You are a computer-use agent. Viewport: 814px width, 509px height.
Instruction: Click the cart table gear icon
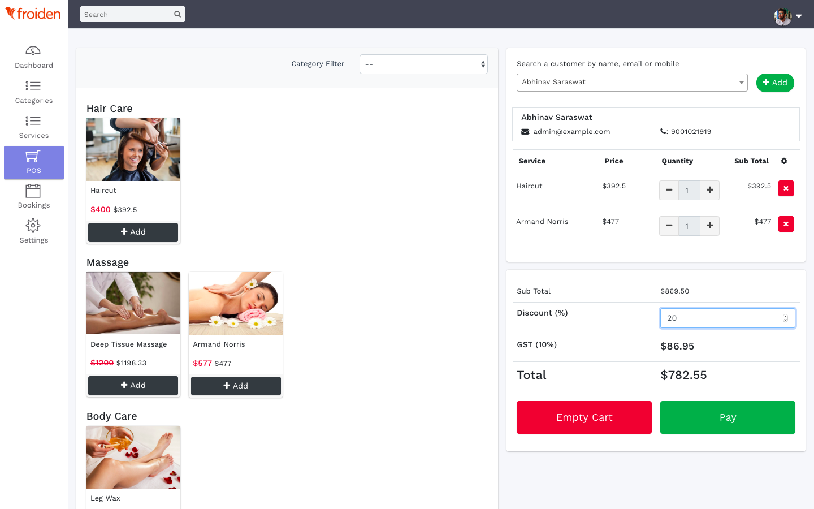point(784,161)
